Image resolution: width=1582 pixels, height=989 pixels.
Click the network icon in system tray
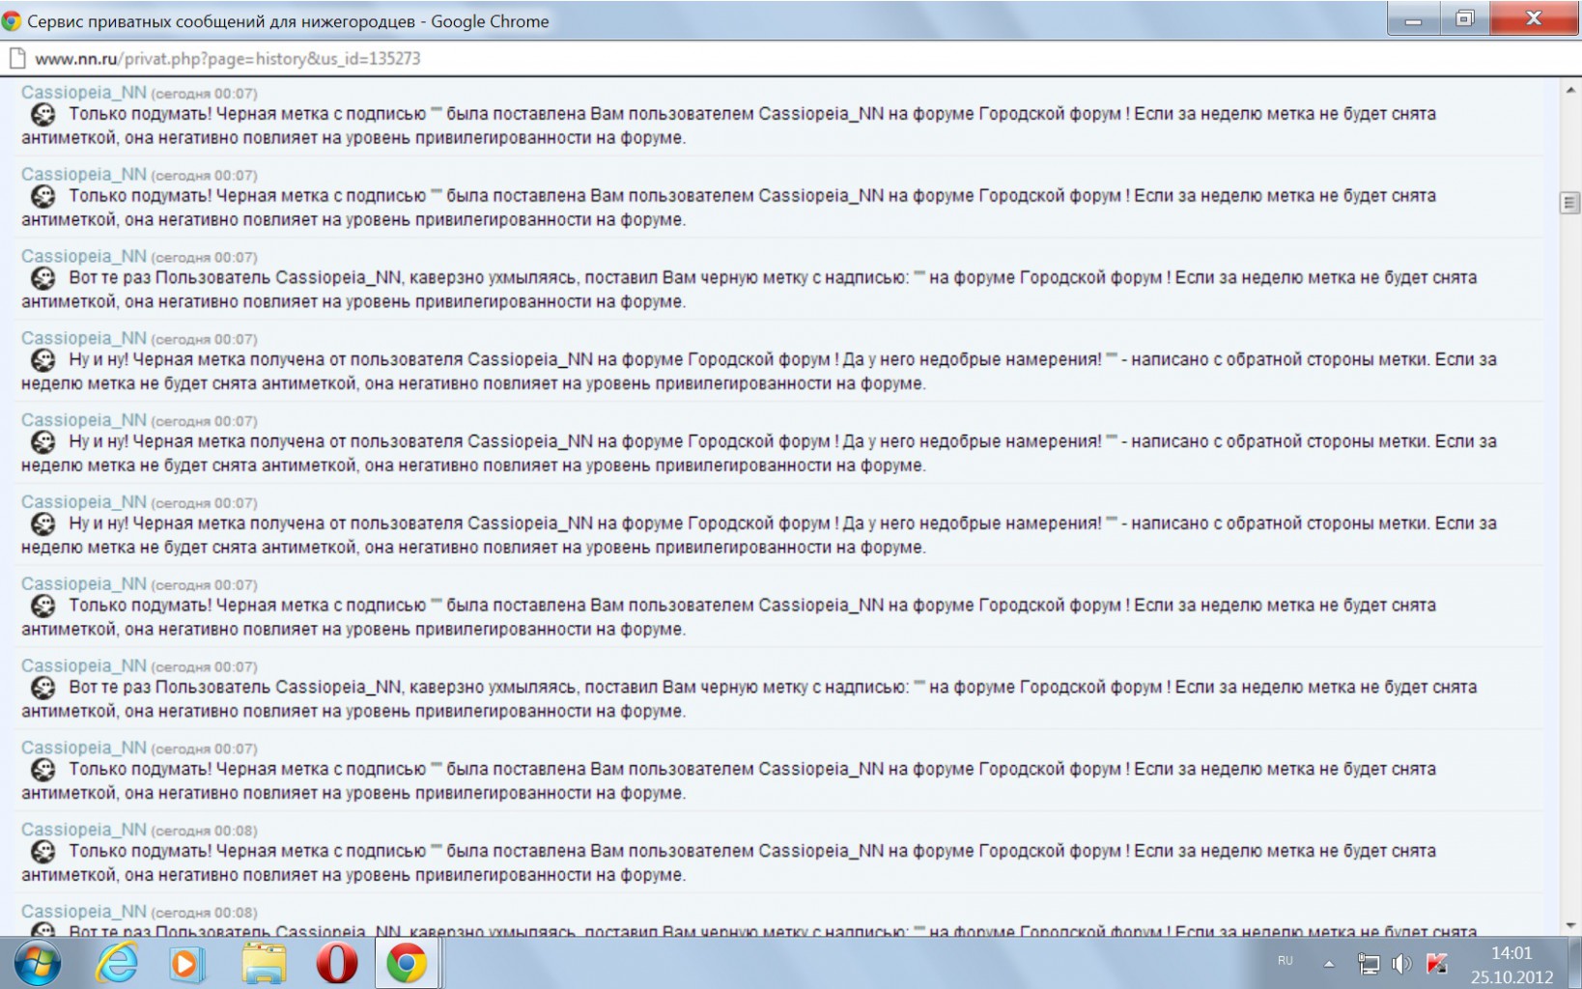click(1369, 963)
